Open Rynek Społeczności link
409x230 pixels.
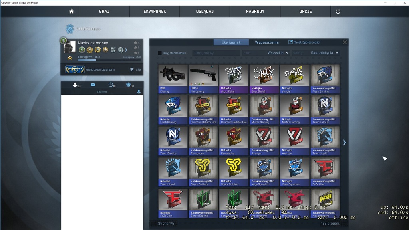304,42
